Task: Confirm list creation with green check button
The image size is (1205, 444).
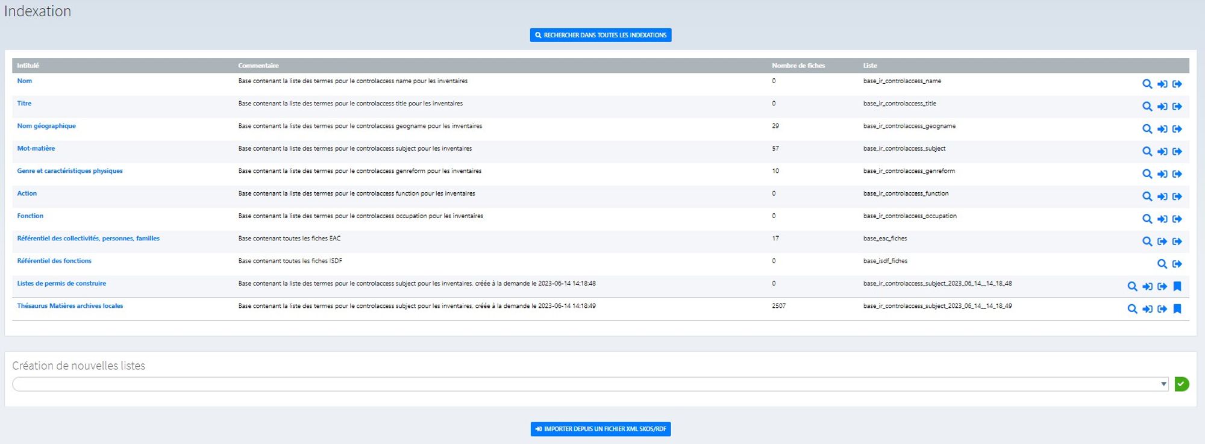Action: 1182,384
